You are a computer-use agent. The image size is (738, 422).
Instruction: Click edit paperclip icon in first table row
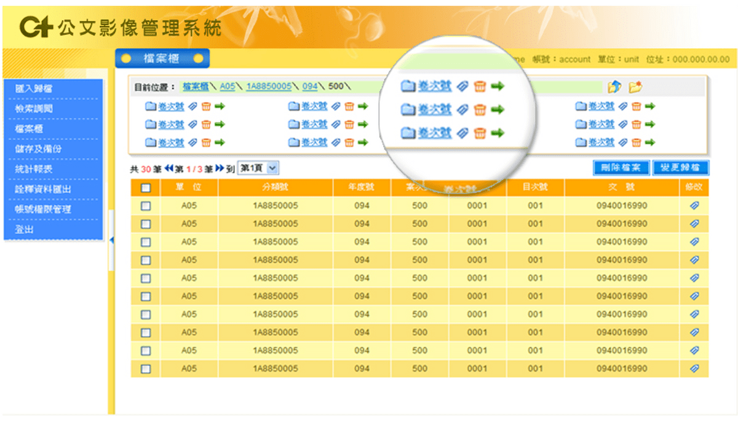click(694, 206)
